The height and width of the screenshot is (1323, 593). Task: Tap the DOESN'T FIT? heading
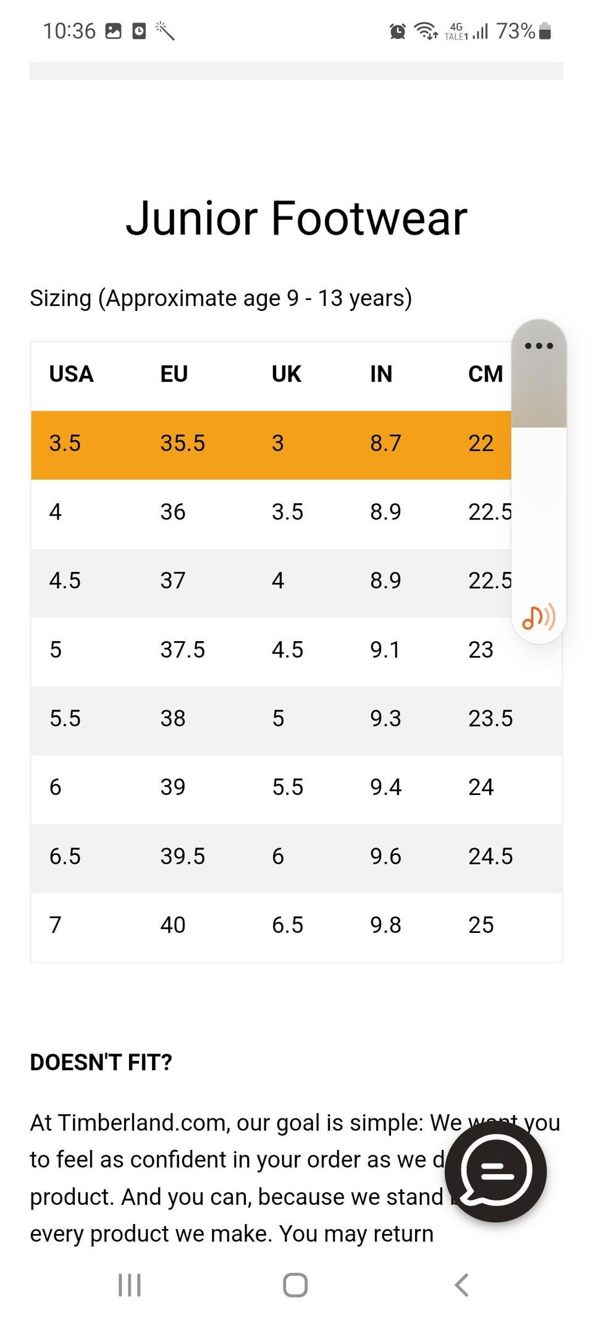tap(101, 1062)
